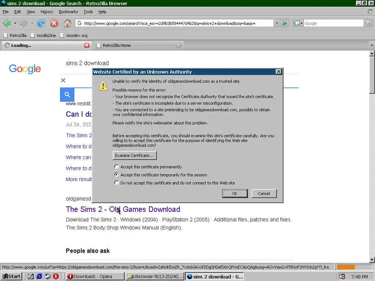Open the Start menu

(11, 277)
